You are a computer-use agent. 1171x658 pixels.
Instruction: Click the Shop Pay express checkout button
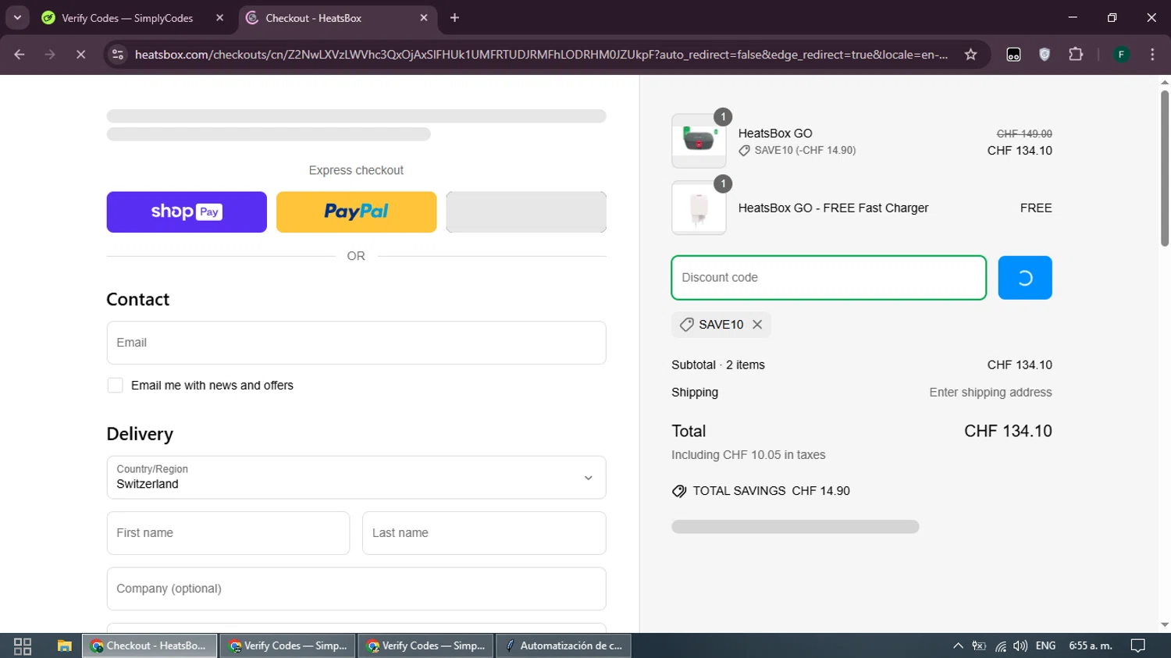tap(187, 212)
